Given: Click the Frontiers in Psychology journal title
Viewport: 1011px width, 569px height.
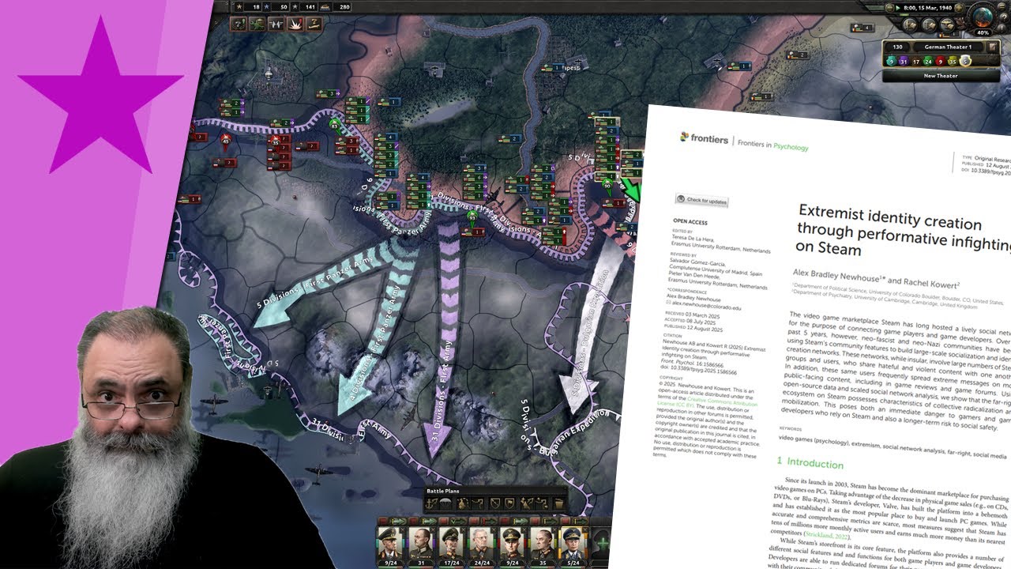Looking at the screenshot, I should 774,144.
